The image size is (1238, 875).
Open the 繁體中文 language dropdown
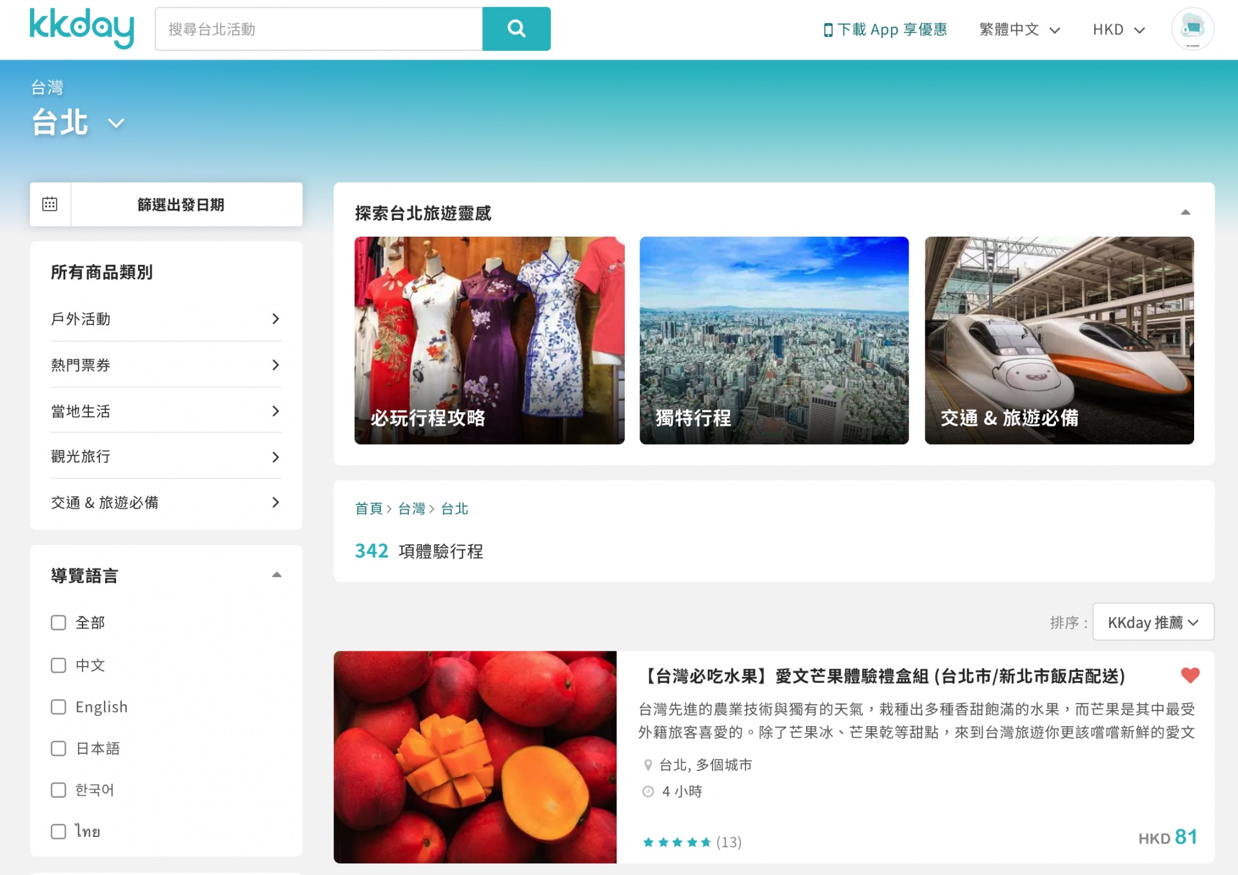1019,30
